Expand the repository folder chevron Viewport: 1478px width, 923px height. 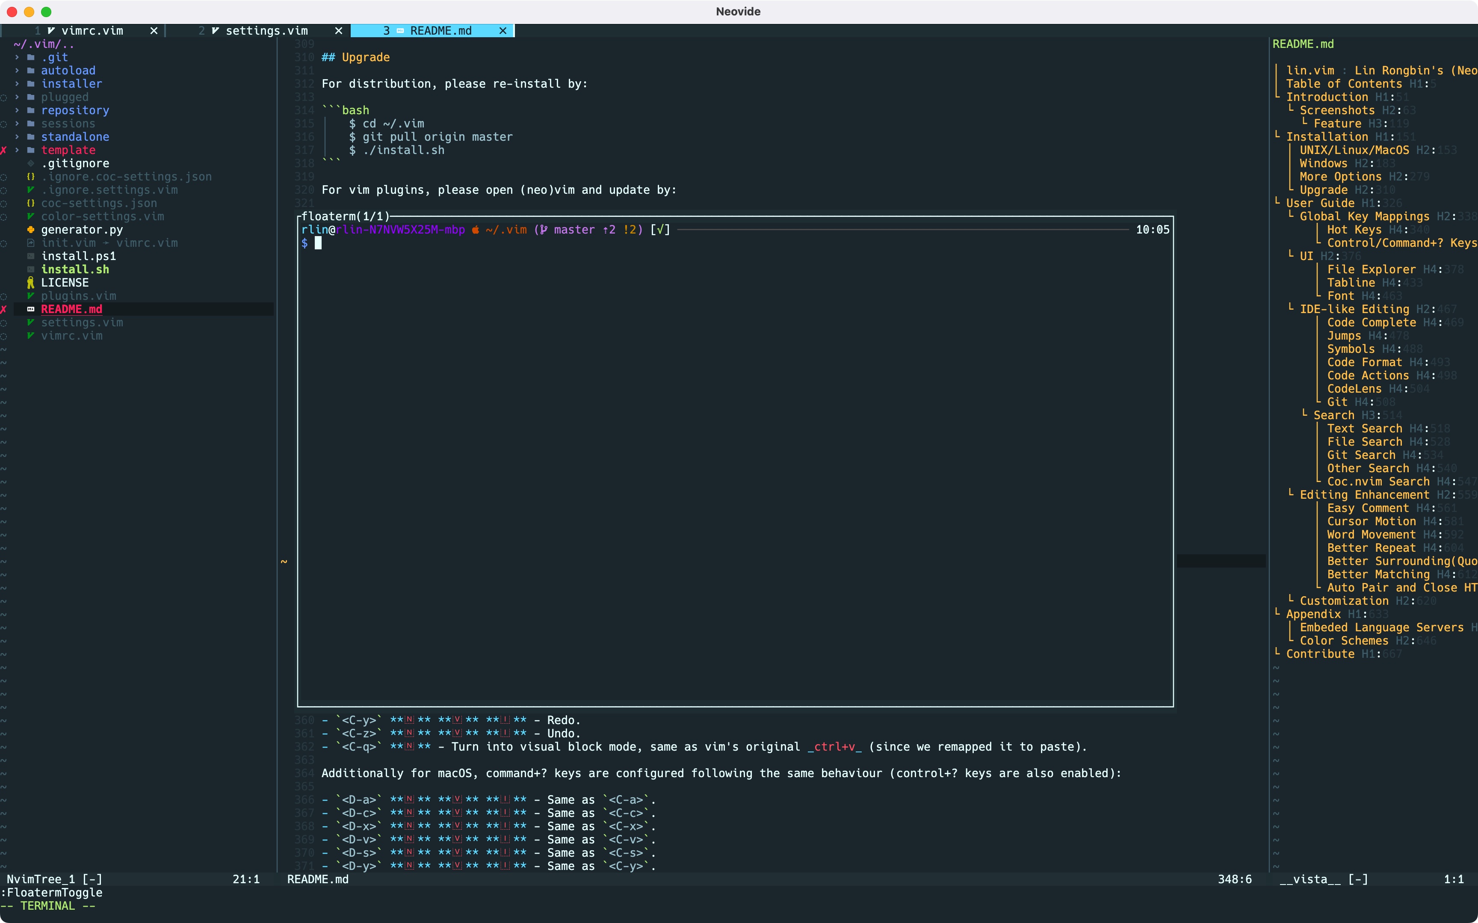pos(17,110)
